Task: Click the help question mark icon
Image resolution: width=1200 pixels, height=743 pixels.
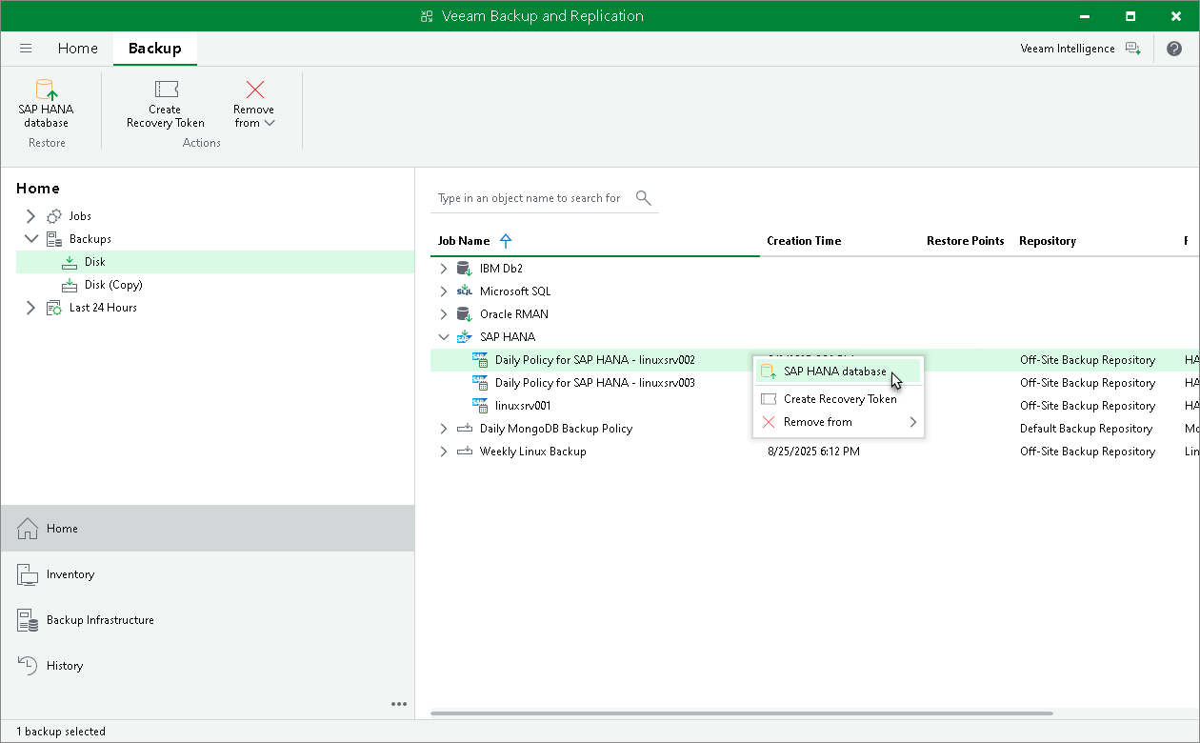Action: click(x=1173, y=48)
